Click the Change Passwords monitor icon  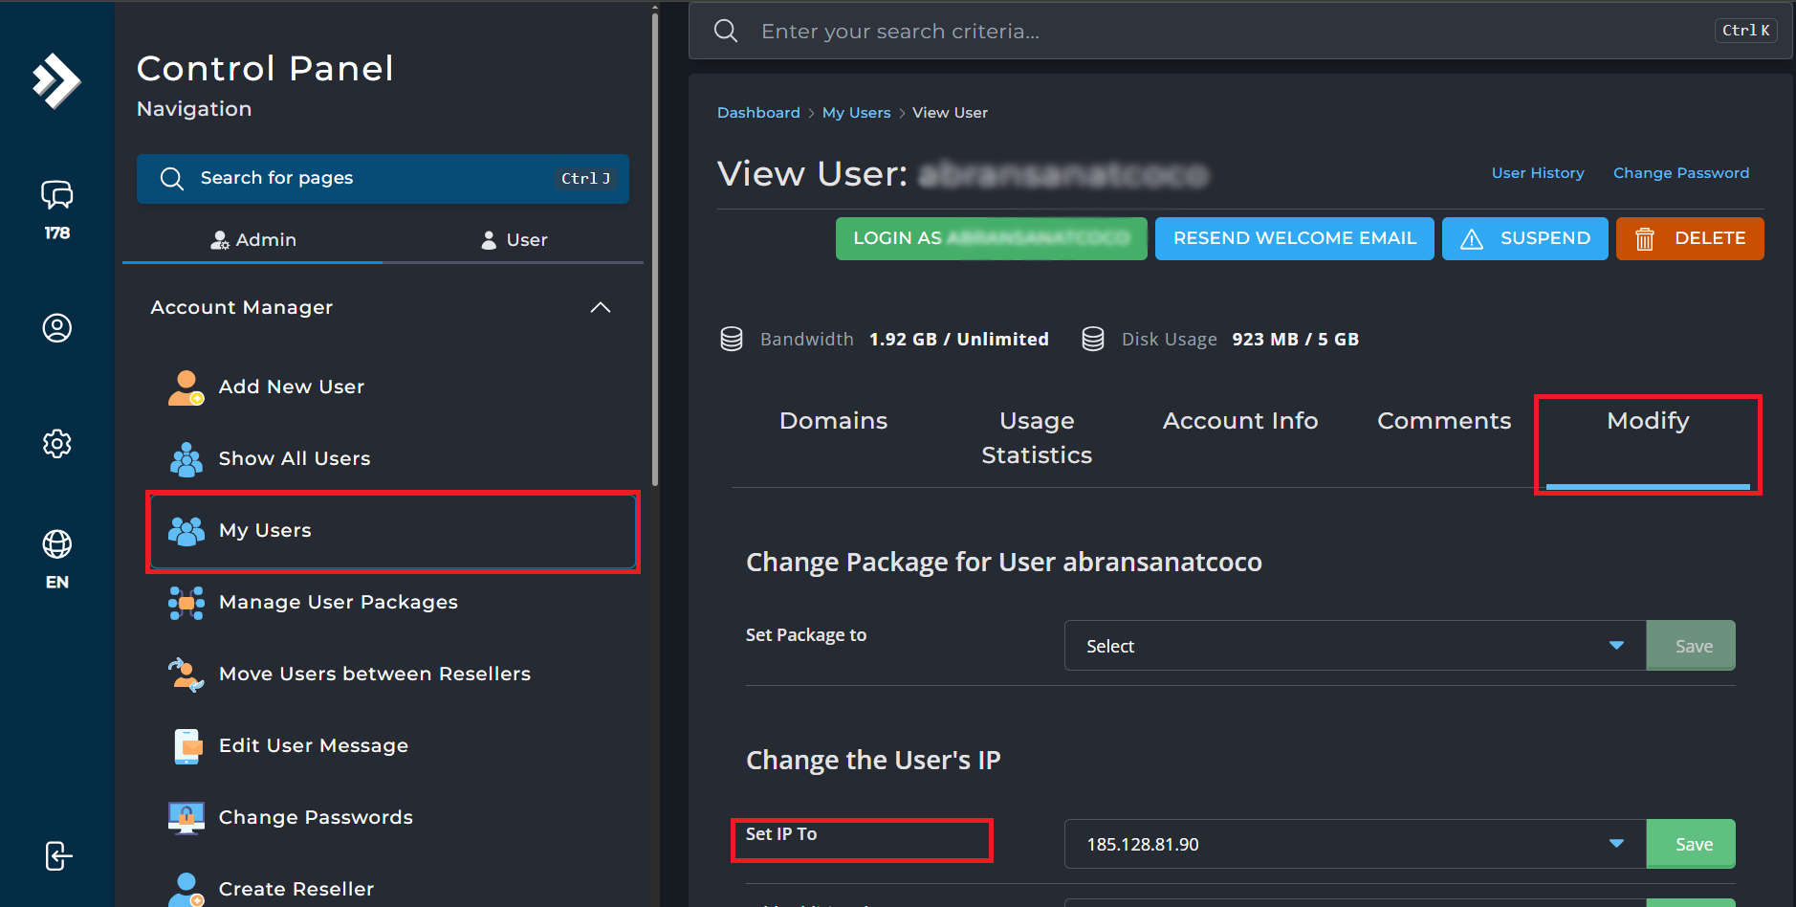(186, 818)
